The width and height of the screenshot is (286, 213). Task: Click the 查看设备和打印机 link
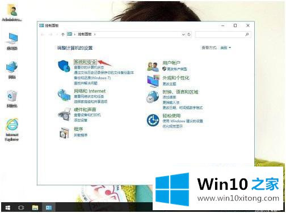[87, 115]
